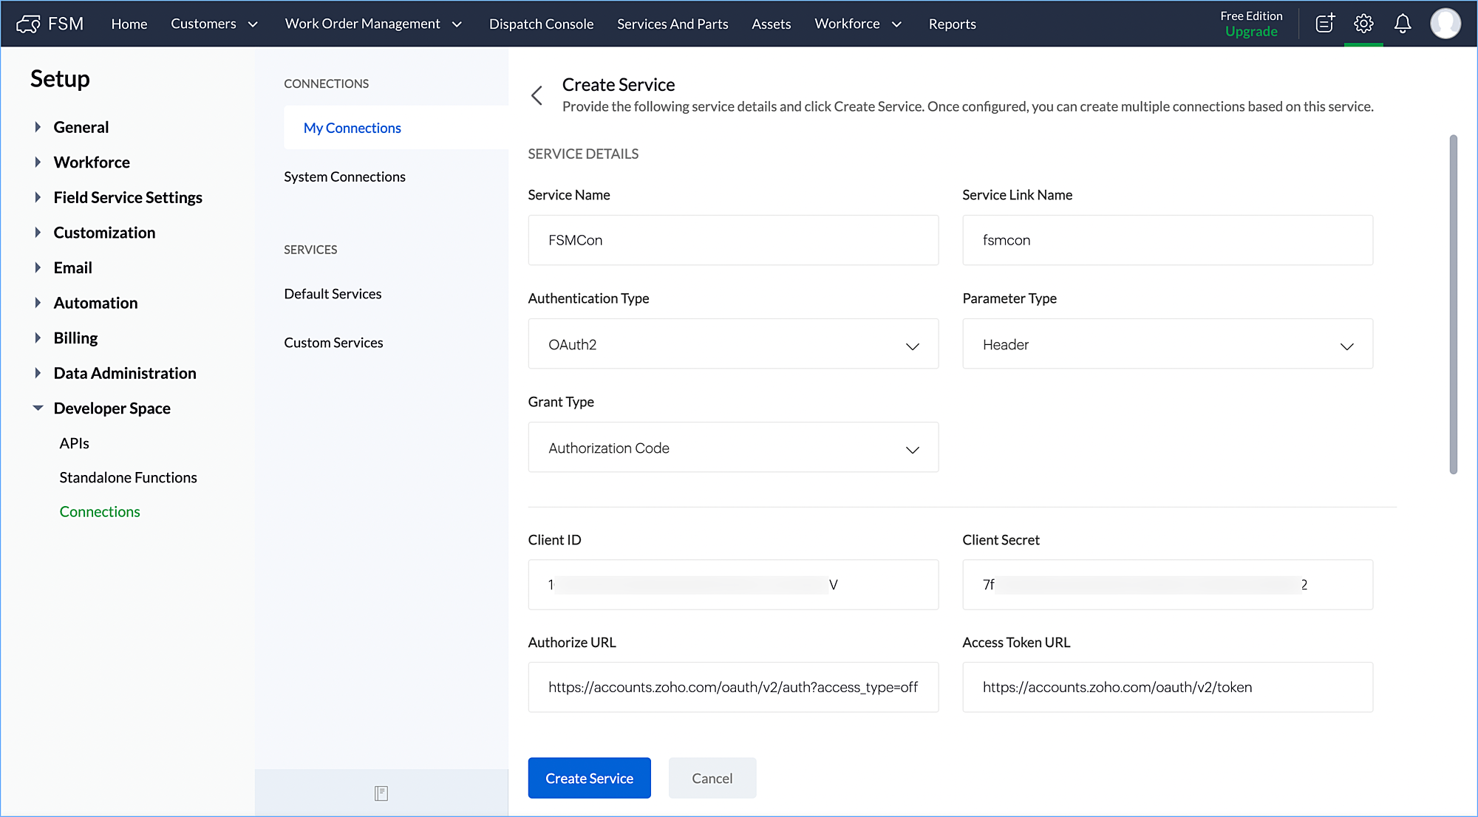Open the user profile avatar
The image size is (1478, 817).
pos(1445,24)
